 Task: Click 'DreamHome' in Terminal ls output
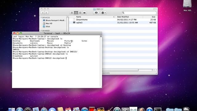coord(18,56)
